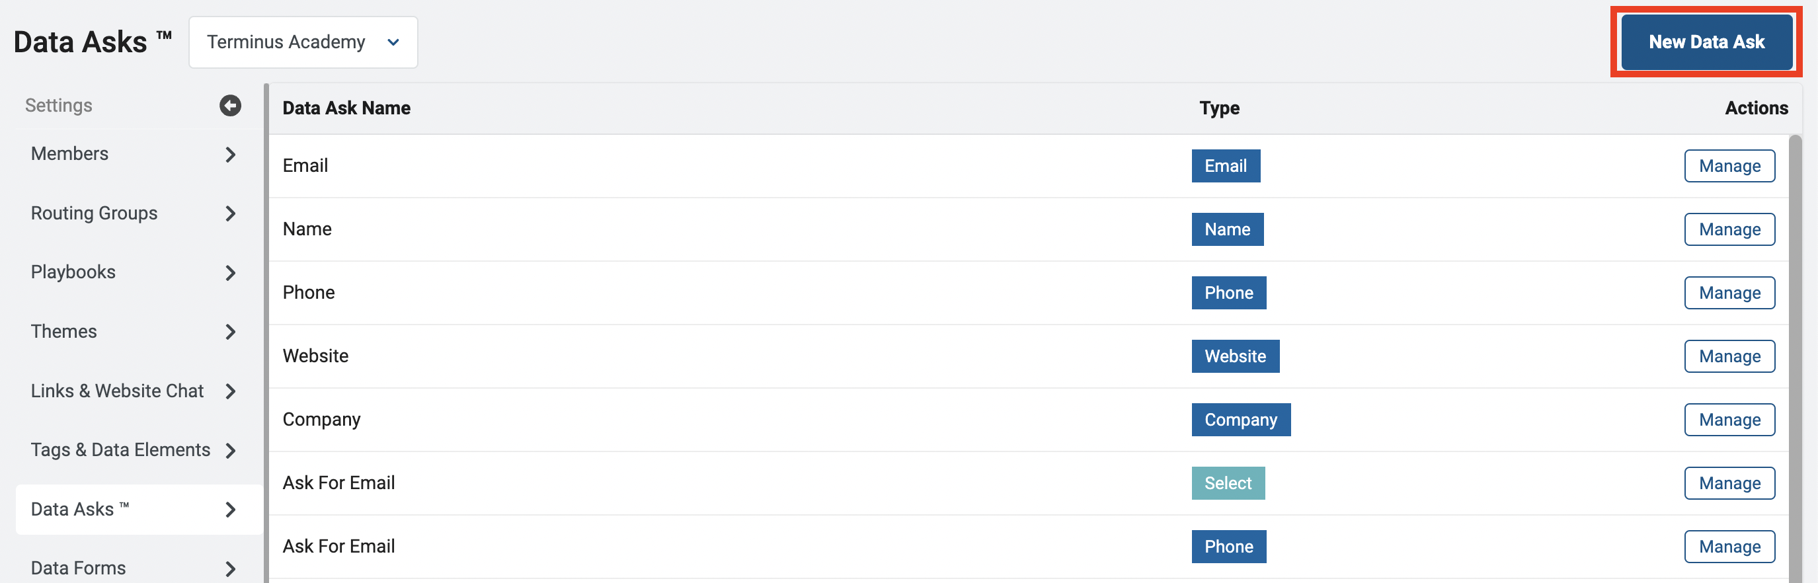Image resolution: width=1818 pixels, height=583 pixels.
Task: Collapse the Settings sidebar with the back arrow icon
Action: pos(230,106)
